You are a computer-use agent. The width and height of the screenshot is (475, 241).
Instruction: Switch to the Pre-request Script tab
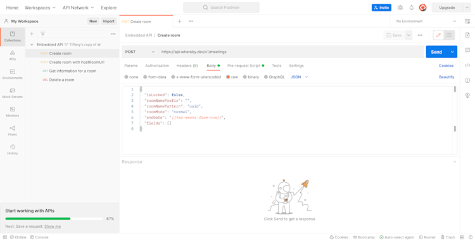(246, 66)
